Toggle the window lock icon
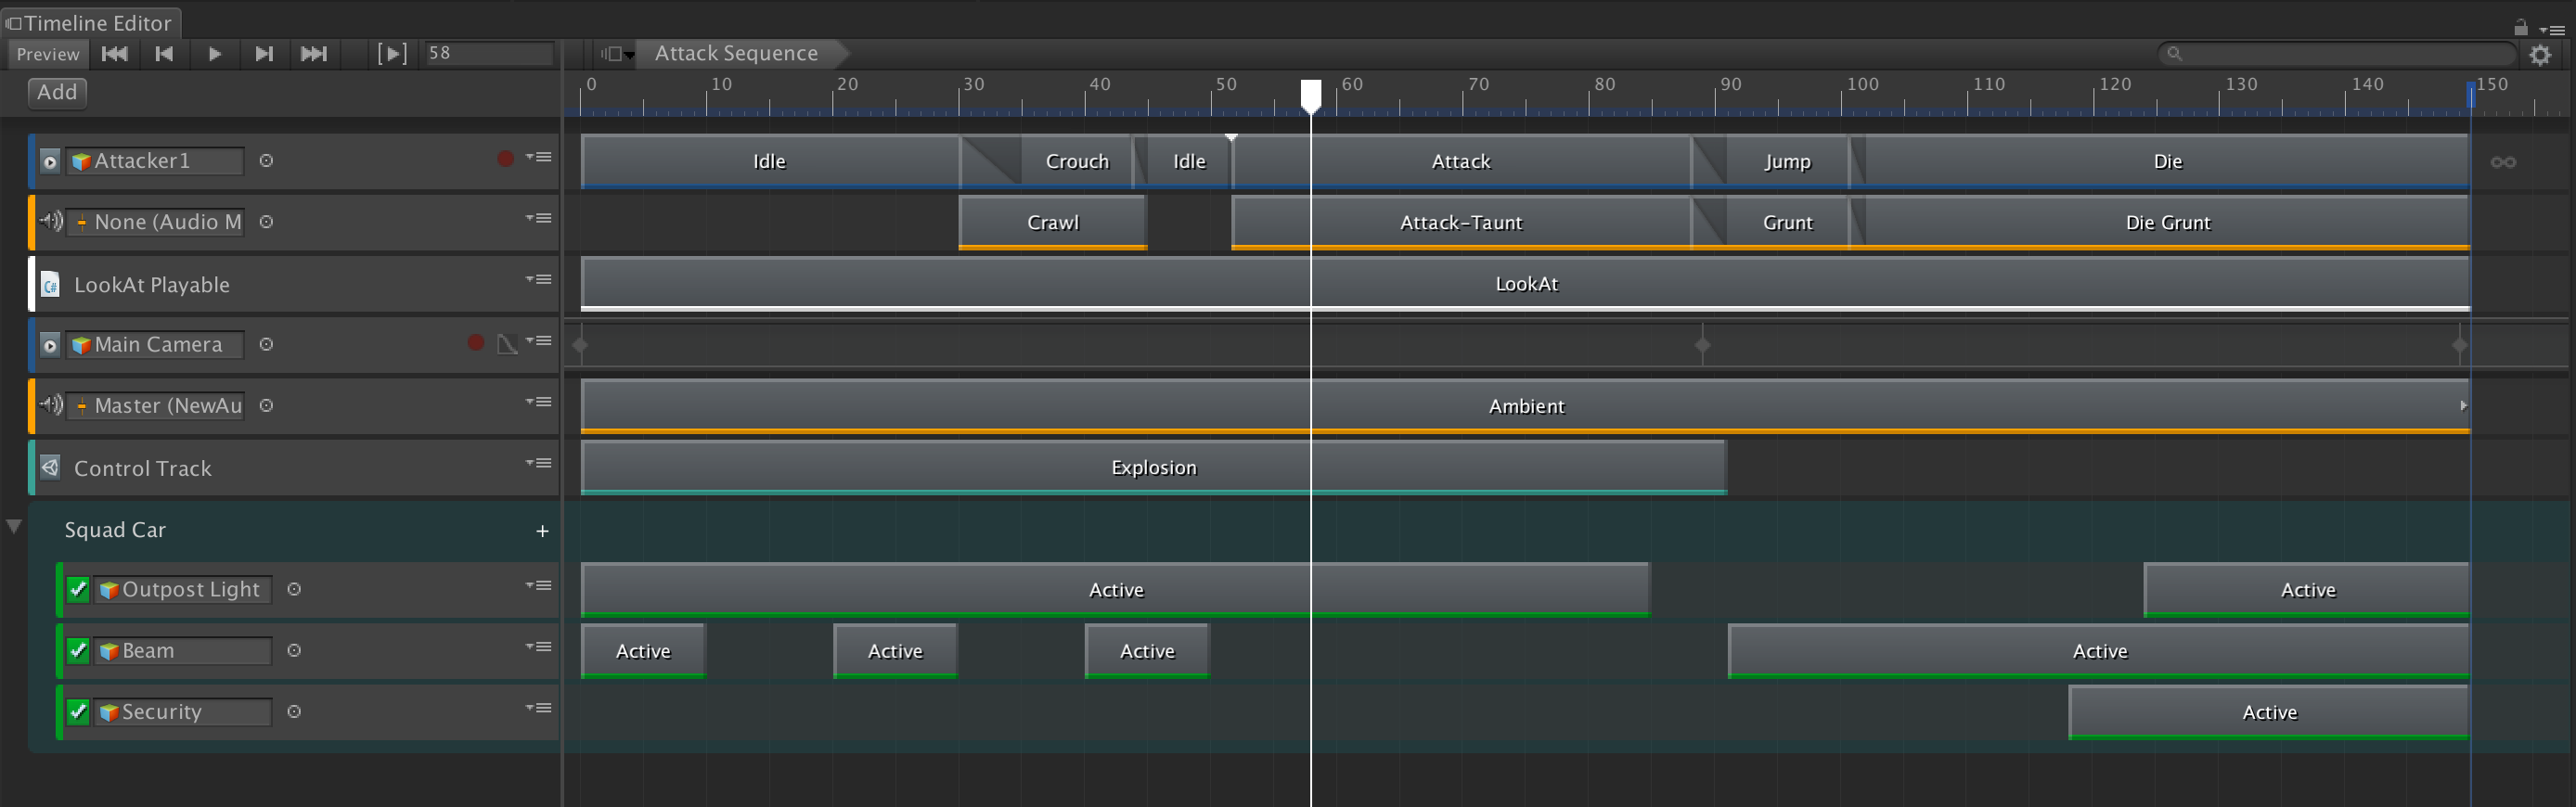 [2521, 28]
